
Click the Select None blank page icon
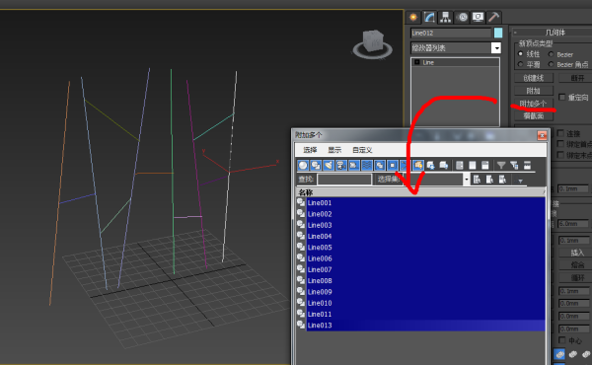point(473,166)
